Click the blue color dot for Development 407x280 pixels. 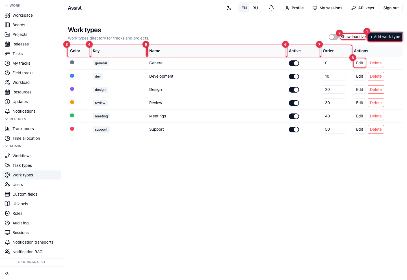[x=72, y=76]
